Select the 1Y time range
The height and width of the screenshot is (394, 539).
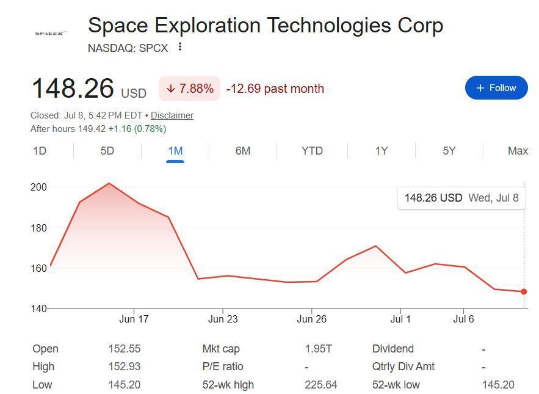[x=382, y=151]
